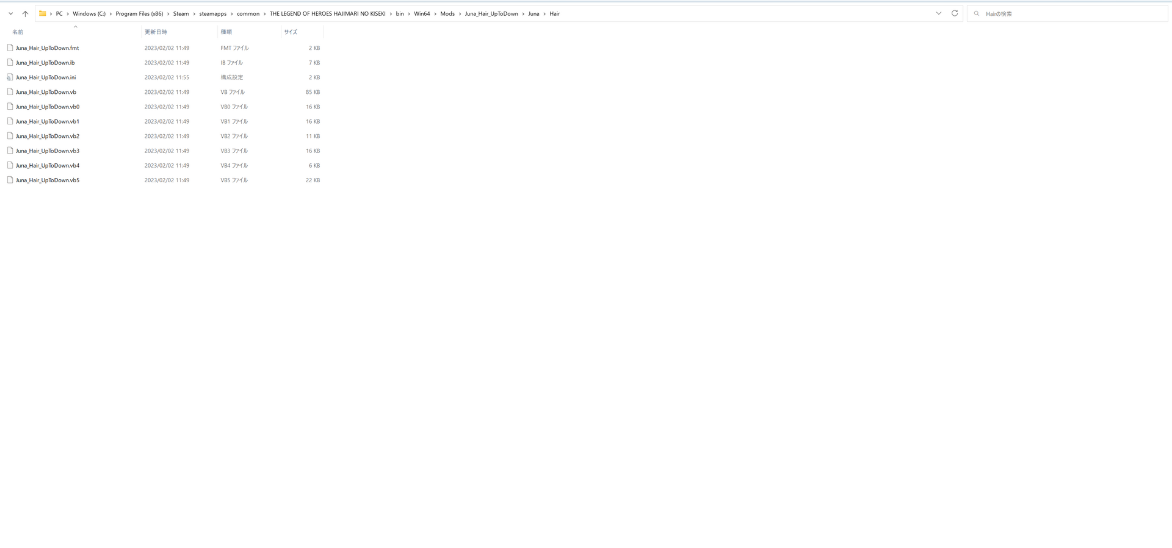1172x548 pixels.
Task: Click file icon of Juna_Hair_UpToDown.vb4
Action: [10, 165]
